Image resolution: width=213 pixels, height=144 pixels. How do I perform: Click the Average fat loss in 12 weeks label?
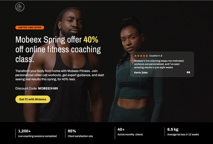click(183, 134)
